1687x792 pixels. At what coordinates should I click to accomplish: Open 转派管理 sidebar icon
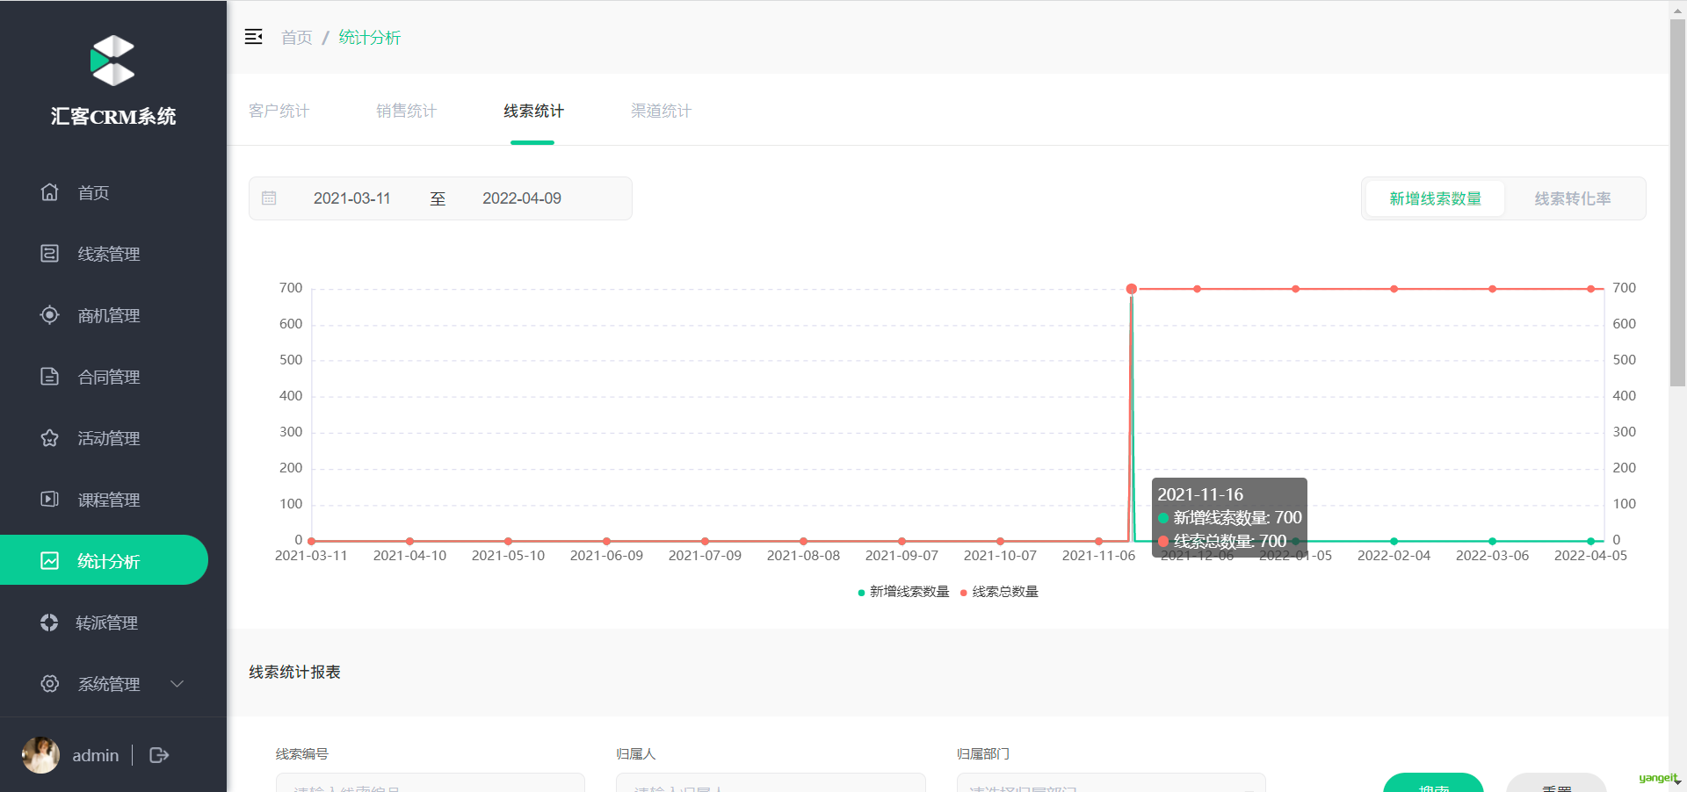[x=49, y=623]
